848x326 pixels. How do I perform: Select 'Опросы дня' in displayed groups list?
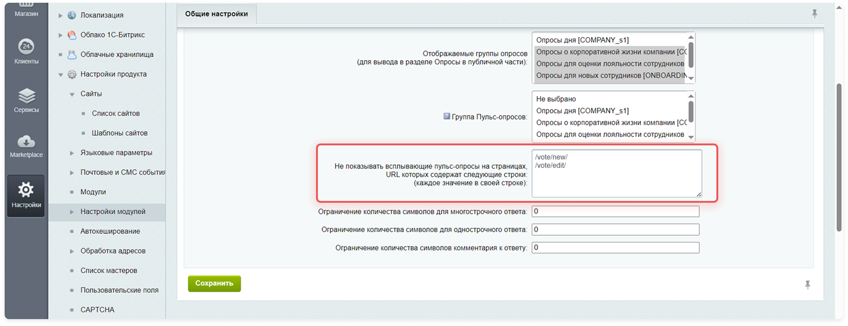point(582,40)
